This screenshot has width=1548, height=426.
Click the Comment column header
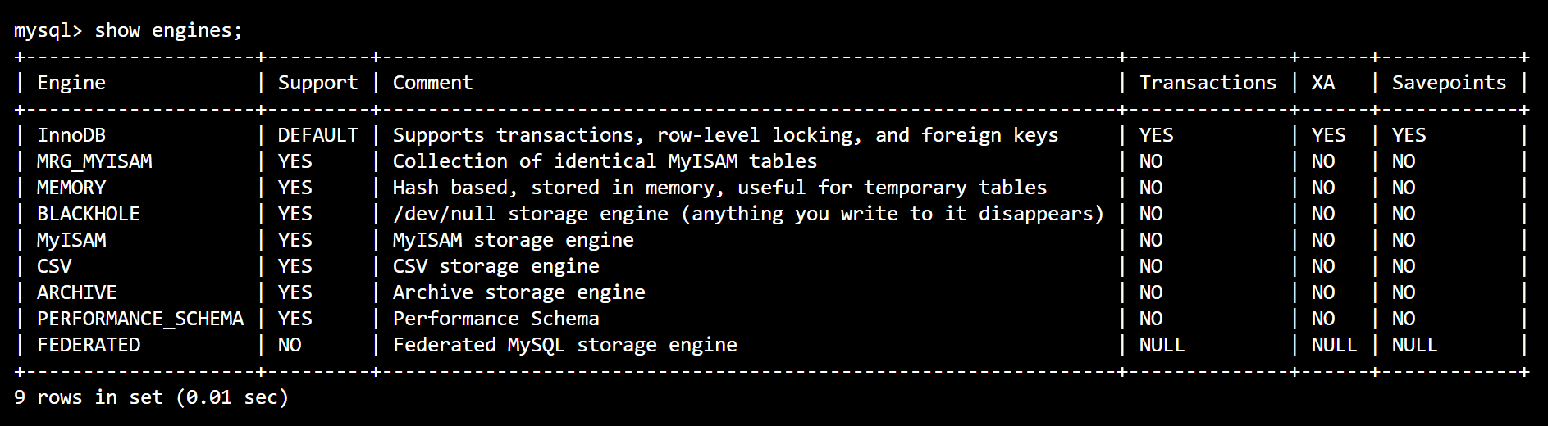[x=432, y=83]
